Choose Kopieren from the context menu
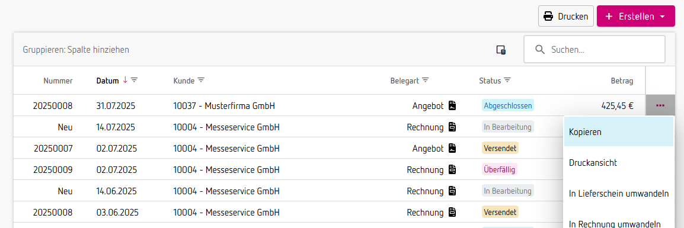The image size is (684, 228). point(619,131)
